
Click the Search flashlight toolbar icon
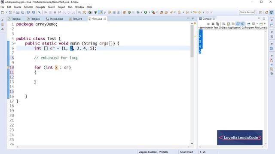(x=171, y=12)
